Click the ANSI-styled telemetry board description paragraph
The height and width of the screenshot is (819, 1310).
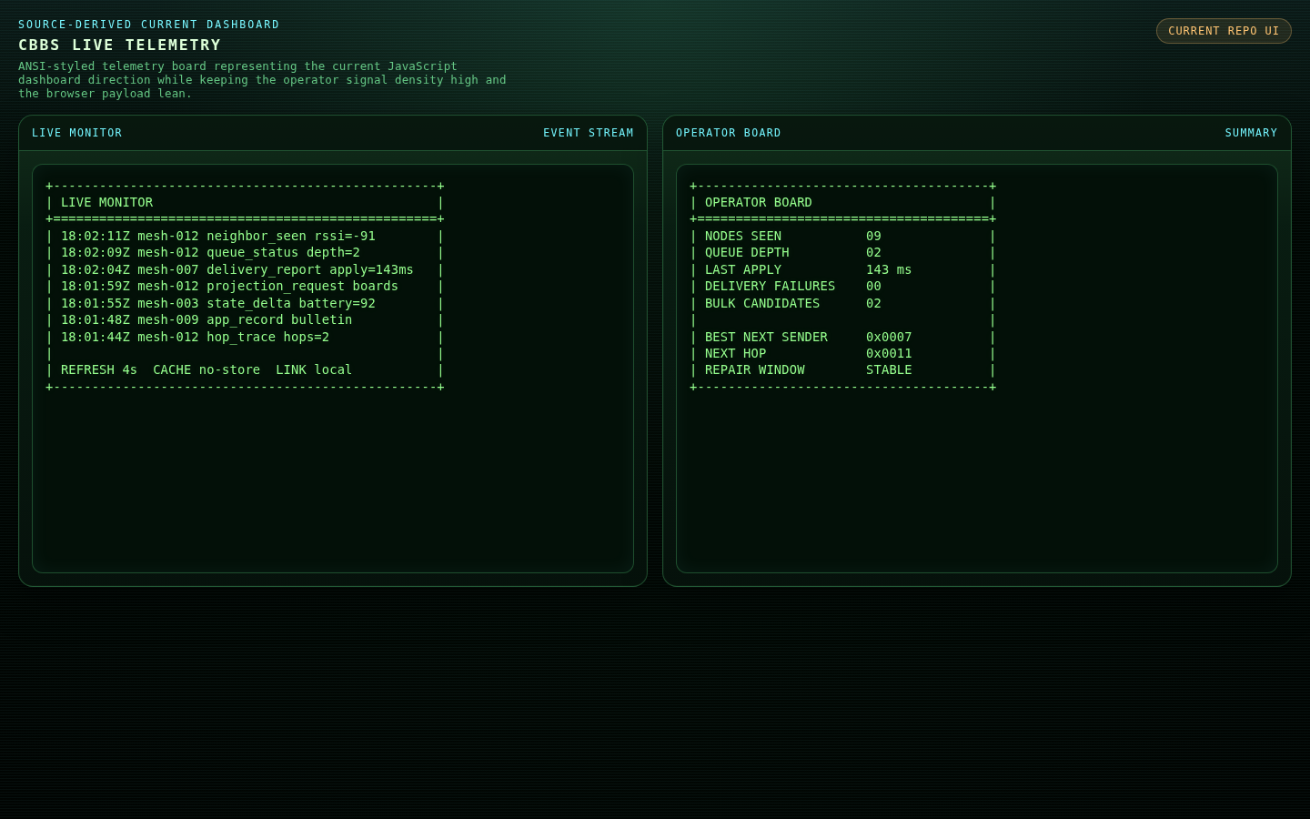click(x=262, y=80)
